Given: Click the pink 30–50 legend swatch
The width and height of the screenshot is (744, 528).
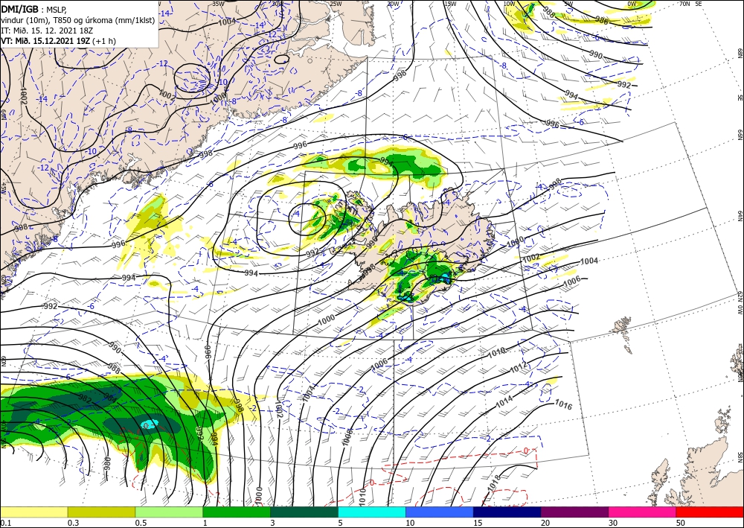Looking at the screenshot, I should click(642, 512).
